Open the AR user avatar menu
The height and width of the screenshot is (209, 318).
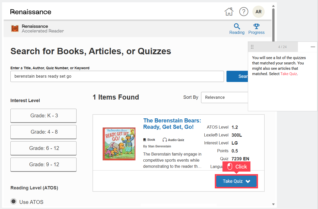(258, 12)
